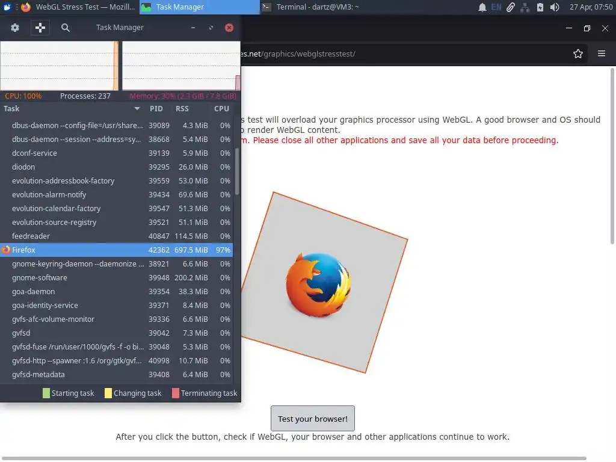Restore down the Firefox window
This screenshot has height=462, width=616.
[x=587, y=28]
